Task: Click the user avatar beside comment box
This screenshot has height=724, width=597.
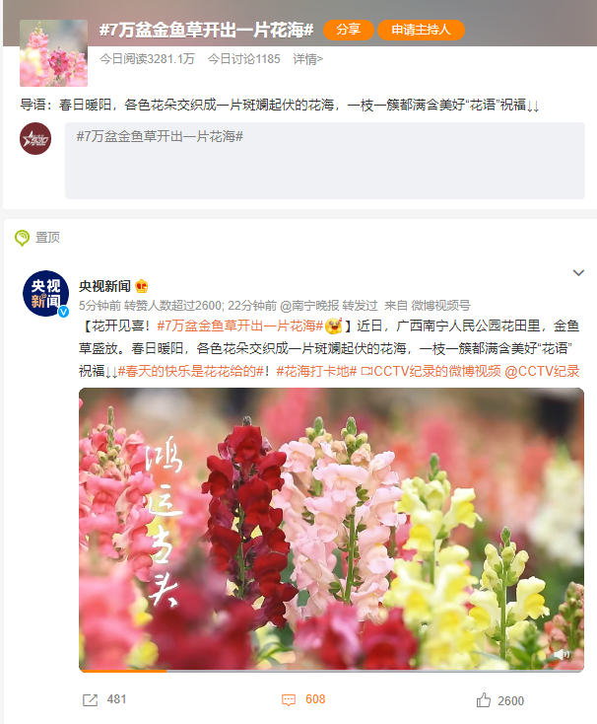Action: (x=35, y=138)
